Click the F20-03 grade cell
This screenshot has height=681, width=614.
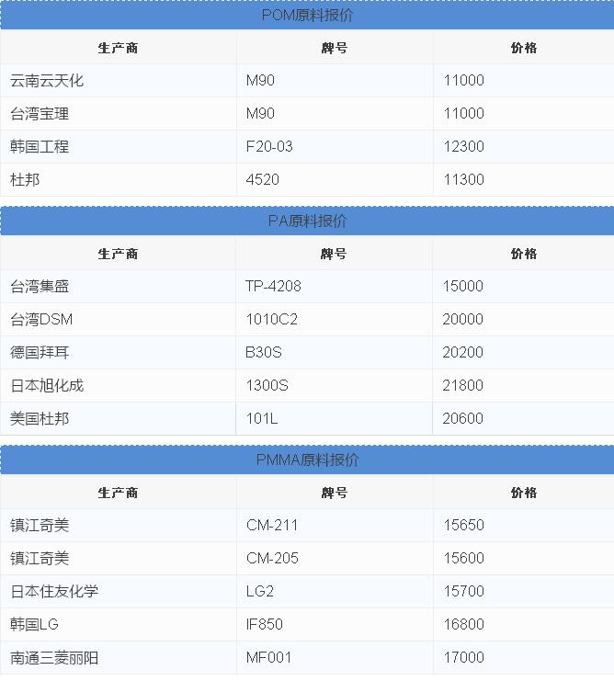coord(335,146)
